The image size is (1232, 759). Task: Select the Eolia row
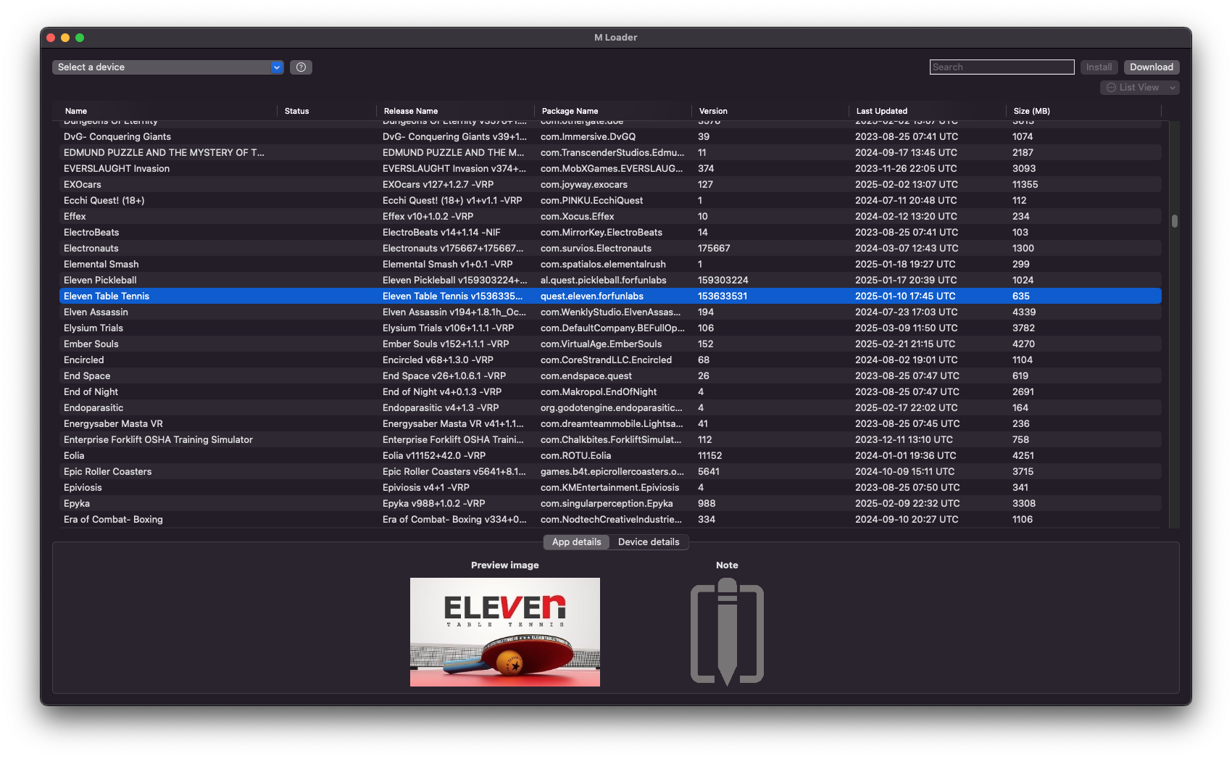pos(610,456)
